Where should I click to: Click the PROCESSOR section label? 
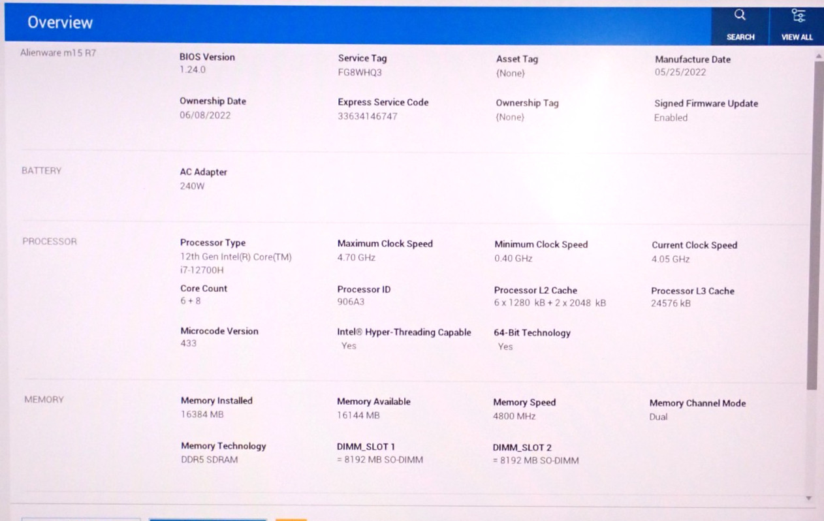50,242
